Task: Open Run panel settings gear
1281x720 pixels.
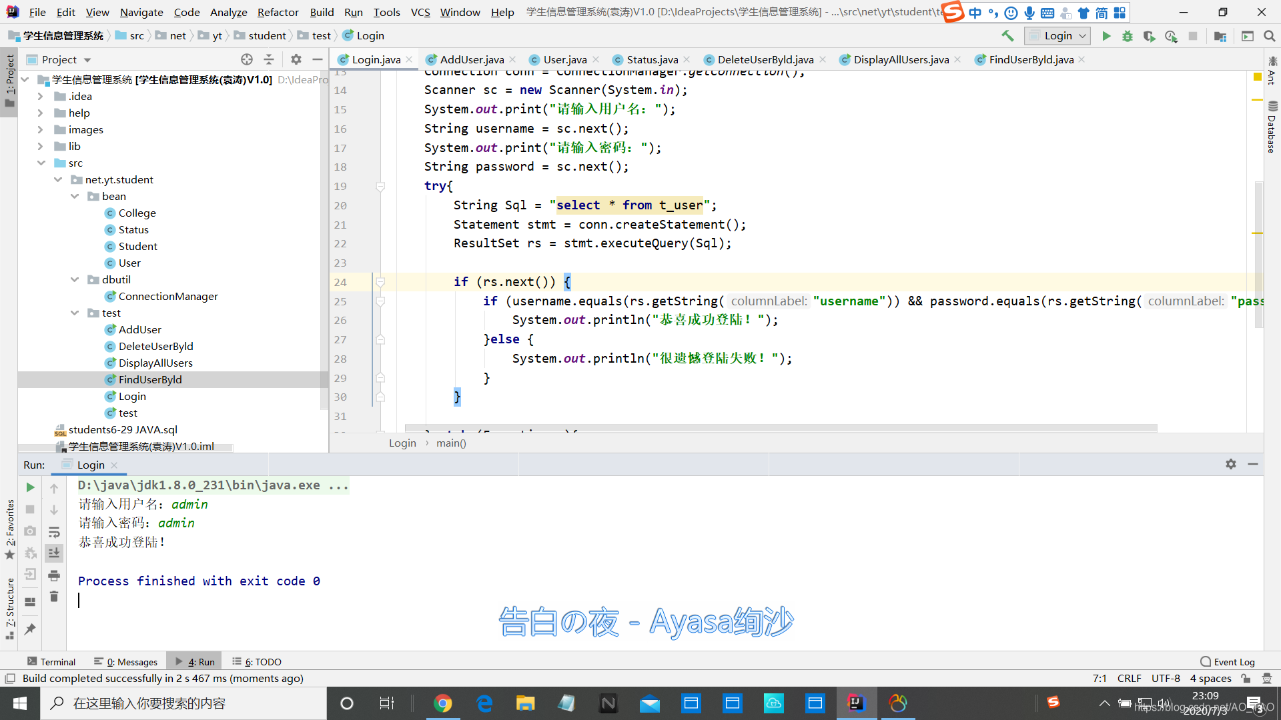Action: click(x=1231, y=464)
